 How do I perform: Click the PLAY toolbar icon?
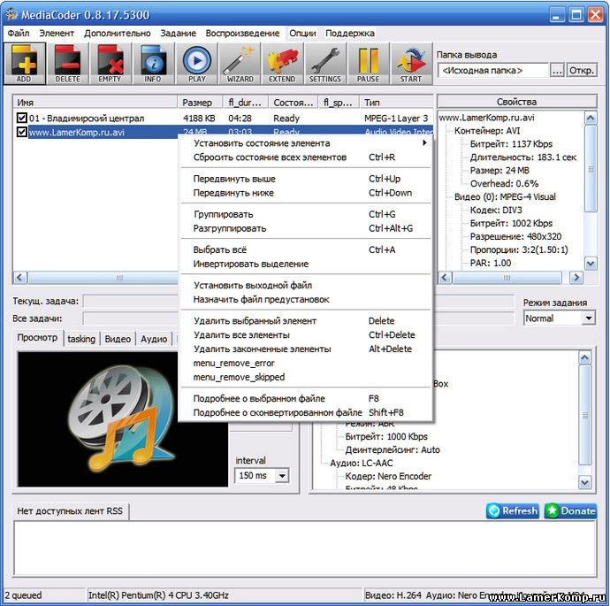[196, 63]
